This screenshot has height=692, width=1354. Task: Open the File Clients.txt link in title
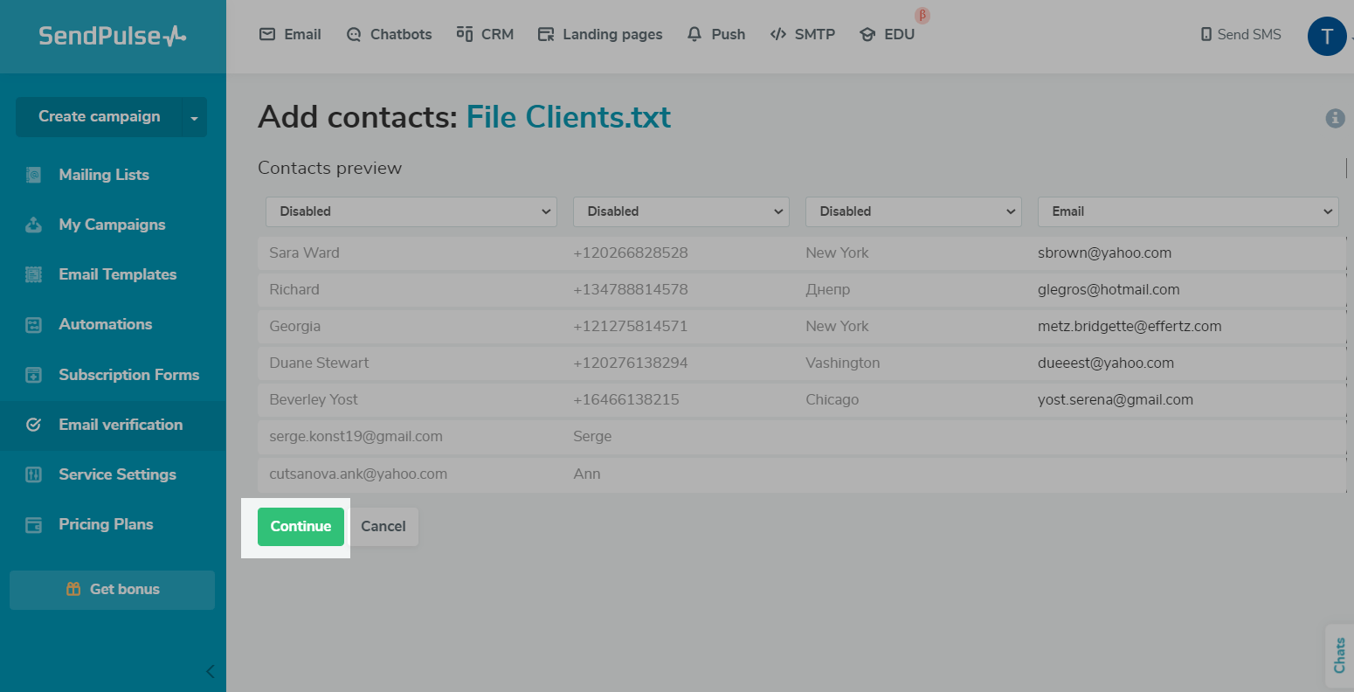pos(569,117)
